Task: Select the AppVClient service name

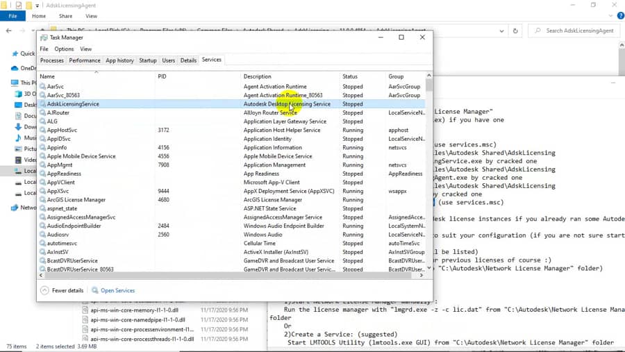Action: (x=60, y=183)
